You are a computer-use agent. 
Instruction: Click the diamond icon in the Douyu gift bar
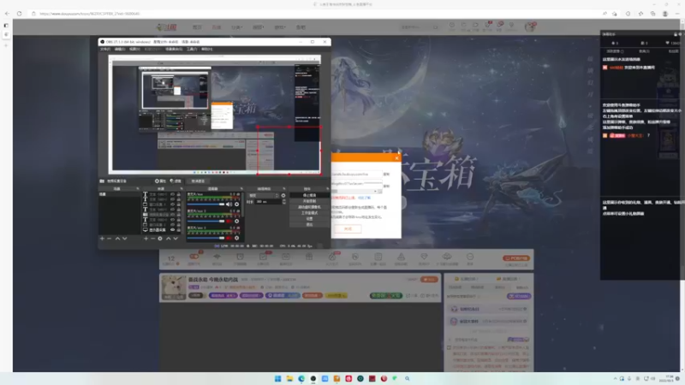(424, 257)
